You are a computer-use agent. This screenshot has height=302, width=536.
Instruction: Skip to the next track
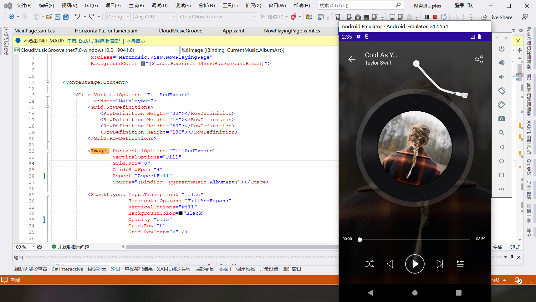pos(440,264)
